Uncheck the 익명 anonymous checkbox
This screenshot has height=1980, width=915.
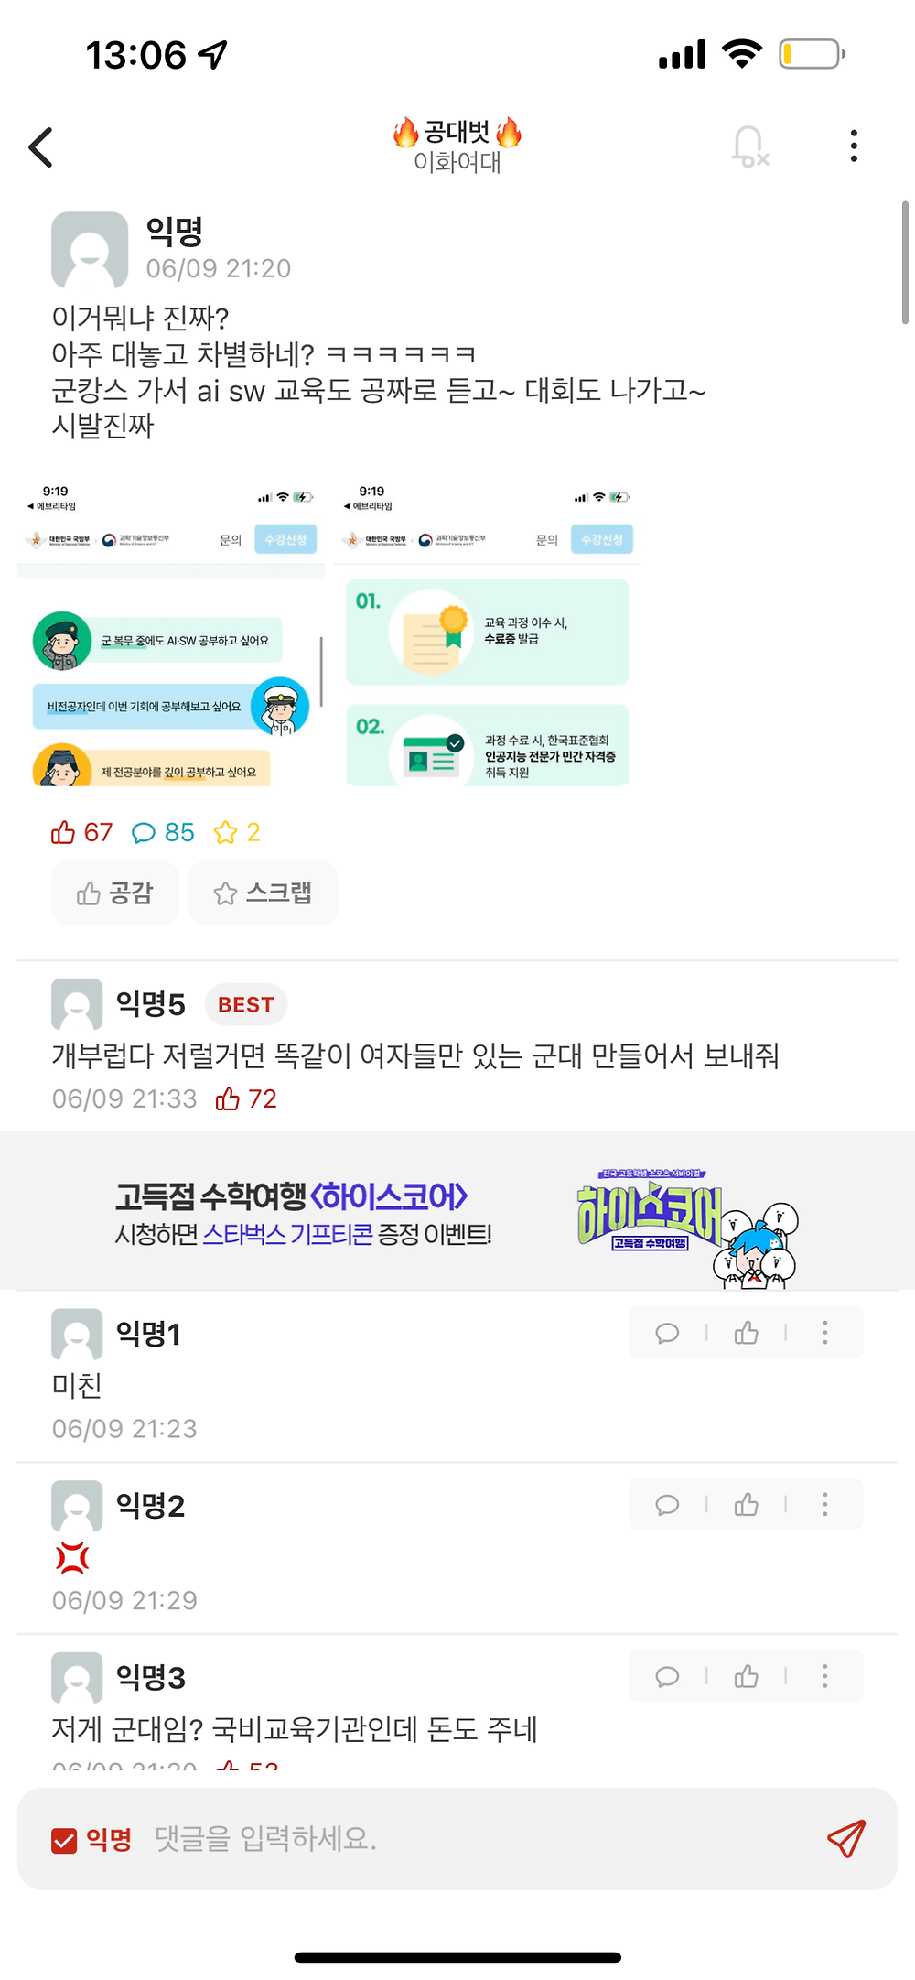click(64, 1840)
